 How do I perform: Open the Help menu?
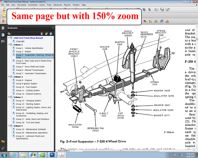(83, 5)
